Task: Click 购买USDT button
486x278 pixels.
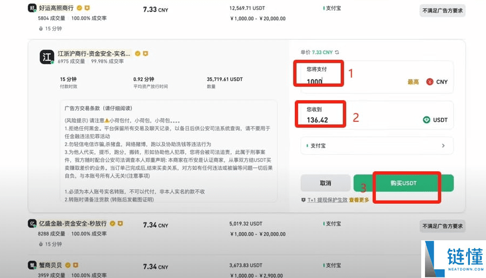Action: click(x=403, y=183)
